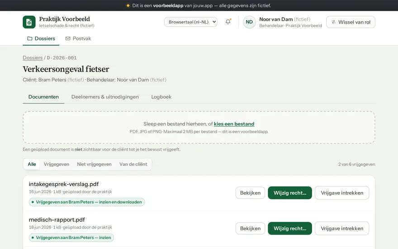
Task: Click the ND user avatar
Action: 249,22
